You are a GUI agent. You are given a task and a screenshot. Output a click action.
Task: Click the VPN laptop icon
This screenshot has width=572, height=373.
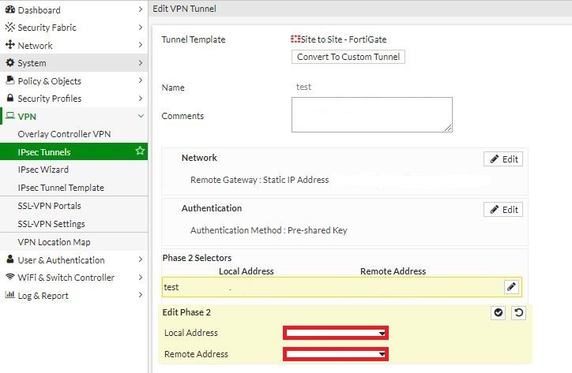coord(10,116)
